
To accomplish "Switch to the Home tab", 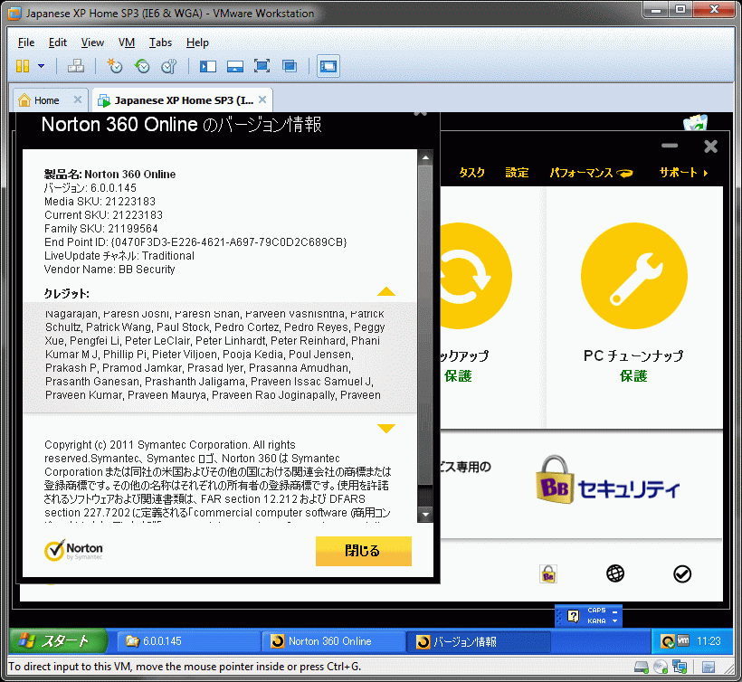I will pyautogui.click(x=46, y=100).
